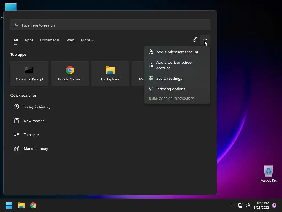Click the clock icon beside Today in history

tap(16, 107)
